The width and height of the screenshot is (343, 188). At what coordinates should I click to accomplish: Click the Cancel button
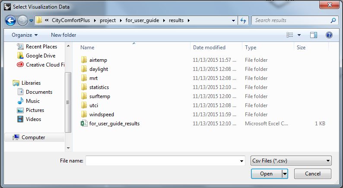point(313,174)
